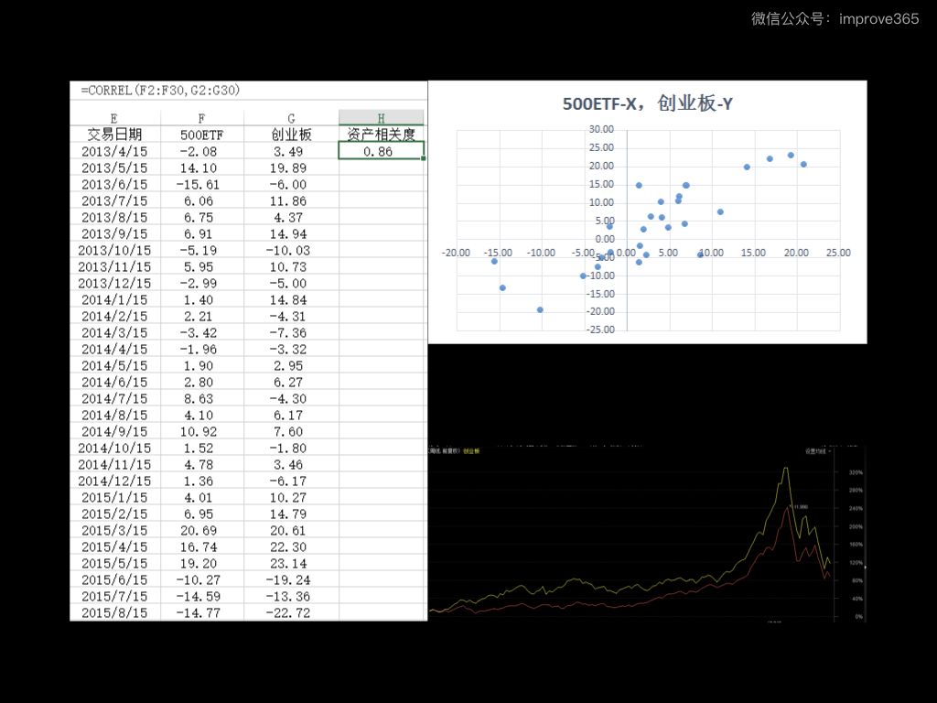Screen dimensions: 937x703
Task: Click the 500ETF header cell
Action: [201, 135]
